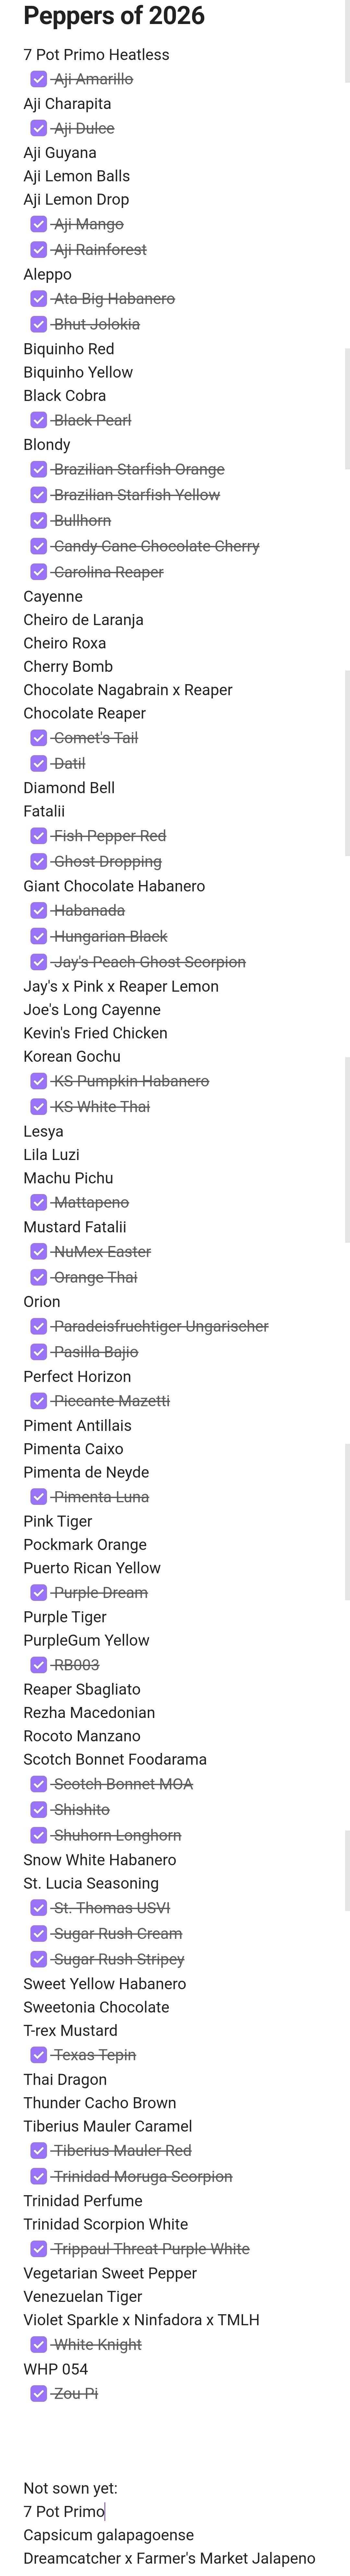Viewport: 350px width, 2576px height.
Task: Toggle the Comet's Tail checkbox
Action: 38,738
